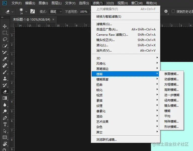The image size is (193, 151).
Task: Expand the 锐化 submenu
Action: point(125,90)
